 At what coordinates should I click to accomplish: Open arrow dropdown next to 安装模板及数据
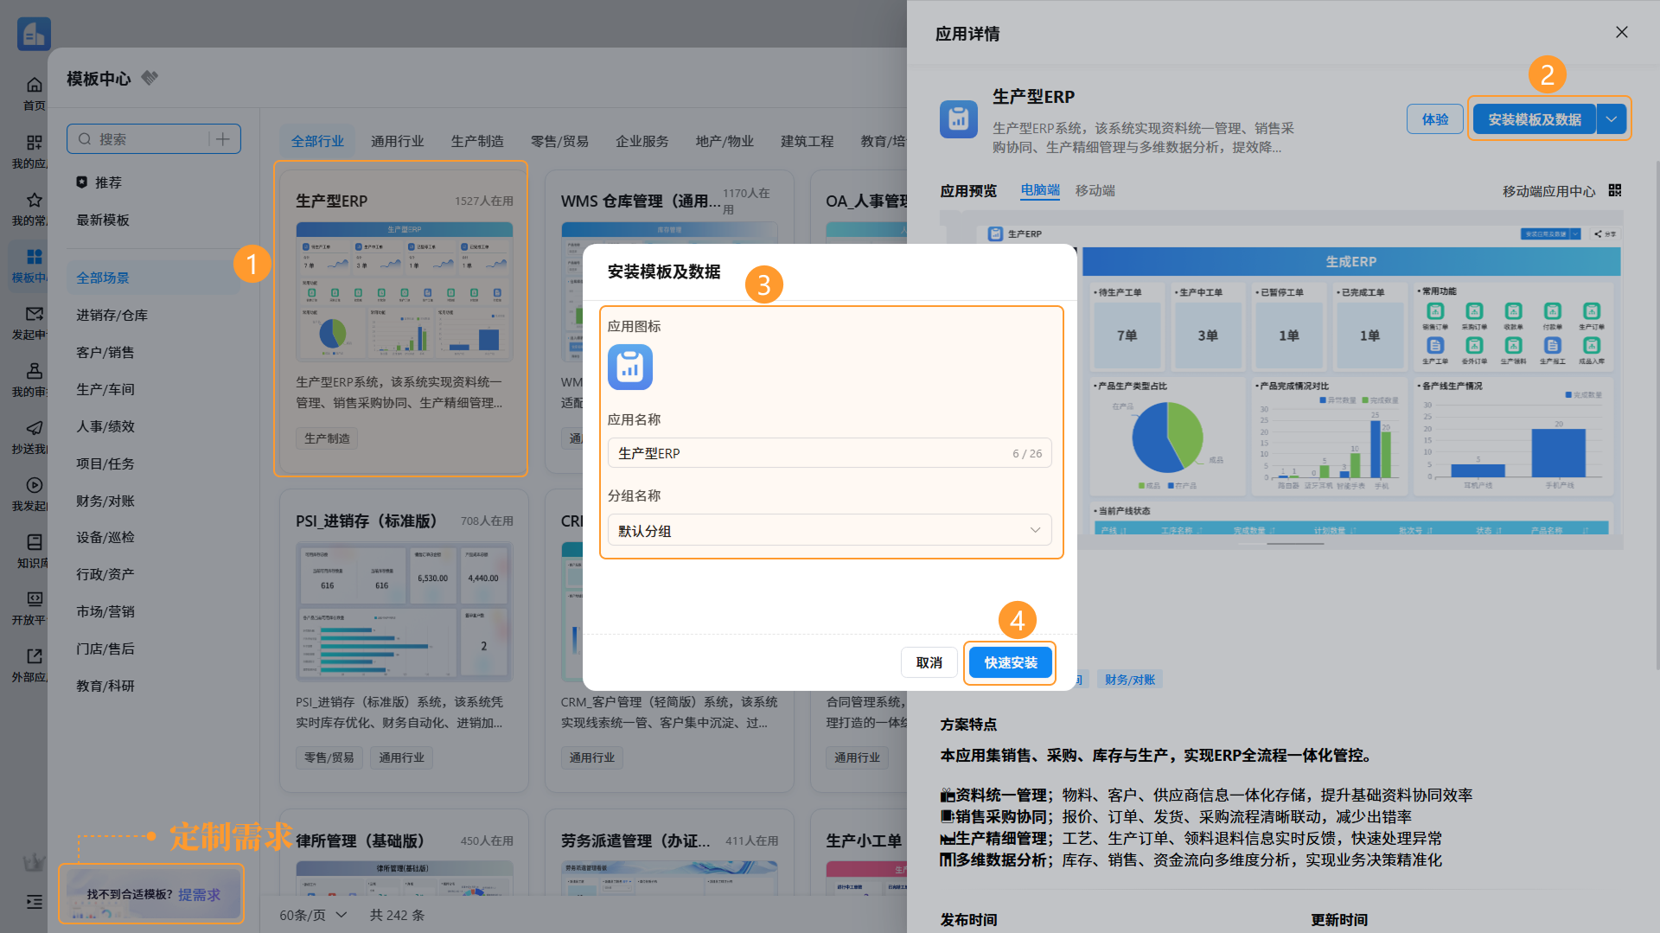[1612, 119]
